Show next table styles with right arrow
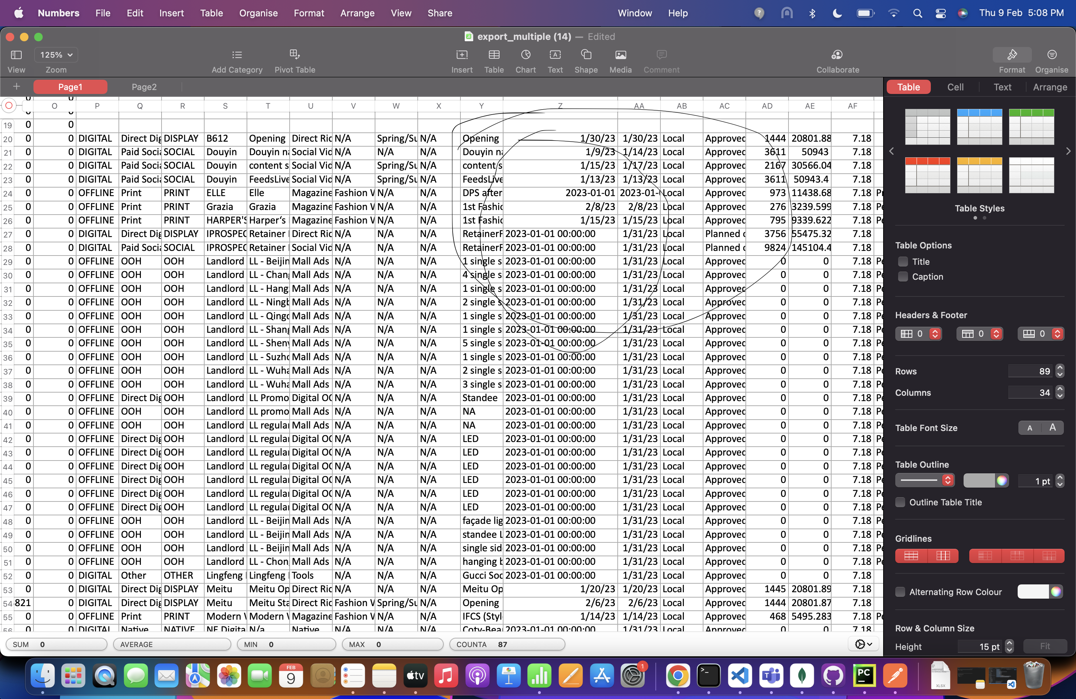The image size is (1076, 699). point(1068,151)
